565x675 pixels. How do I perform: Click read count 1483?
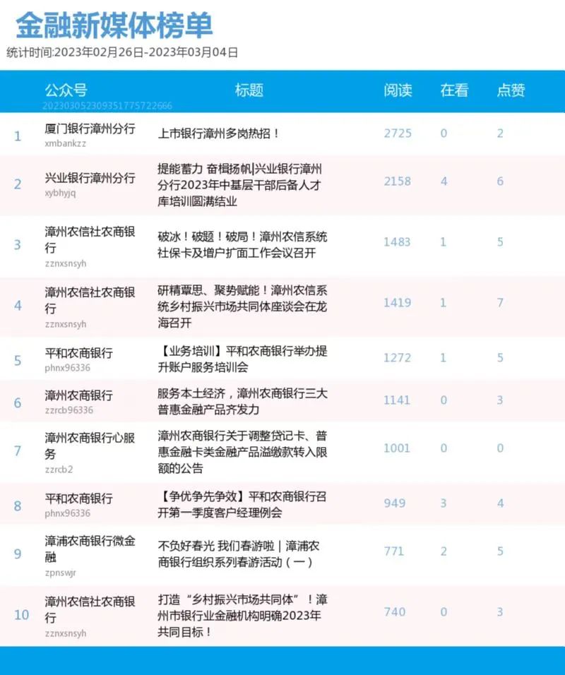click(x=398, y=242)
